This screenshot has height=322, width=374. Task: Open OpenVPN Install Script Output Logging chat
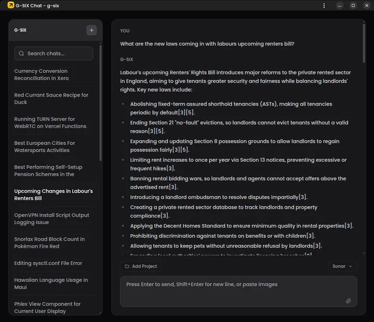pyautogui.click(x=54, y=218)
